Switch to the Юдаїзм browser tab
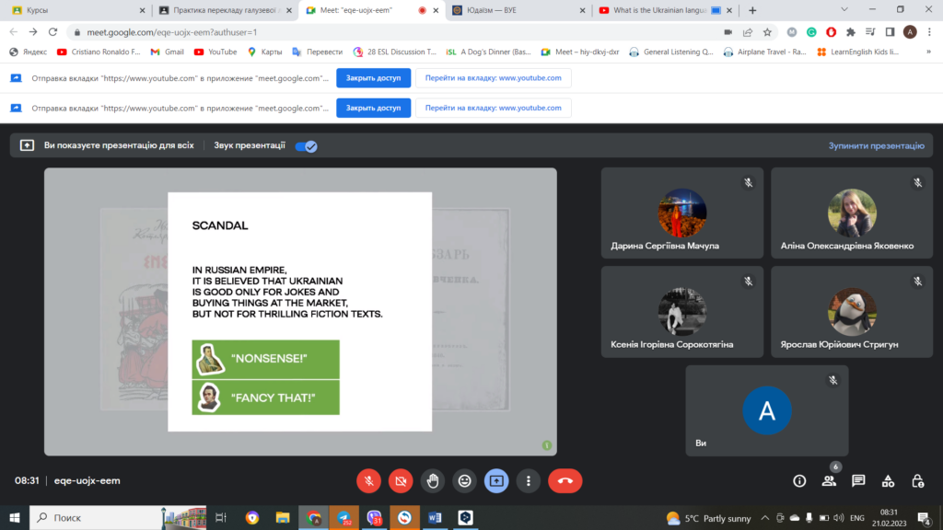The width and height of the screenshot is (943, 530). [x=518, y=10]
